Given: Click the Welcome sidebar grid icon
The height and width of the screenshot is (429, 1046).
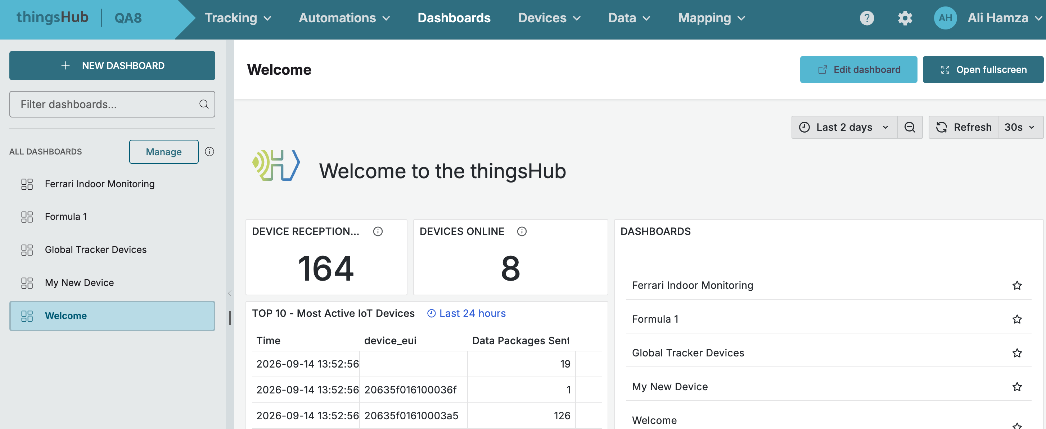Looking at the screenshot, I should [27, 316].
